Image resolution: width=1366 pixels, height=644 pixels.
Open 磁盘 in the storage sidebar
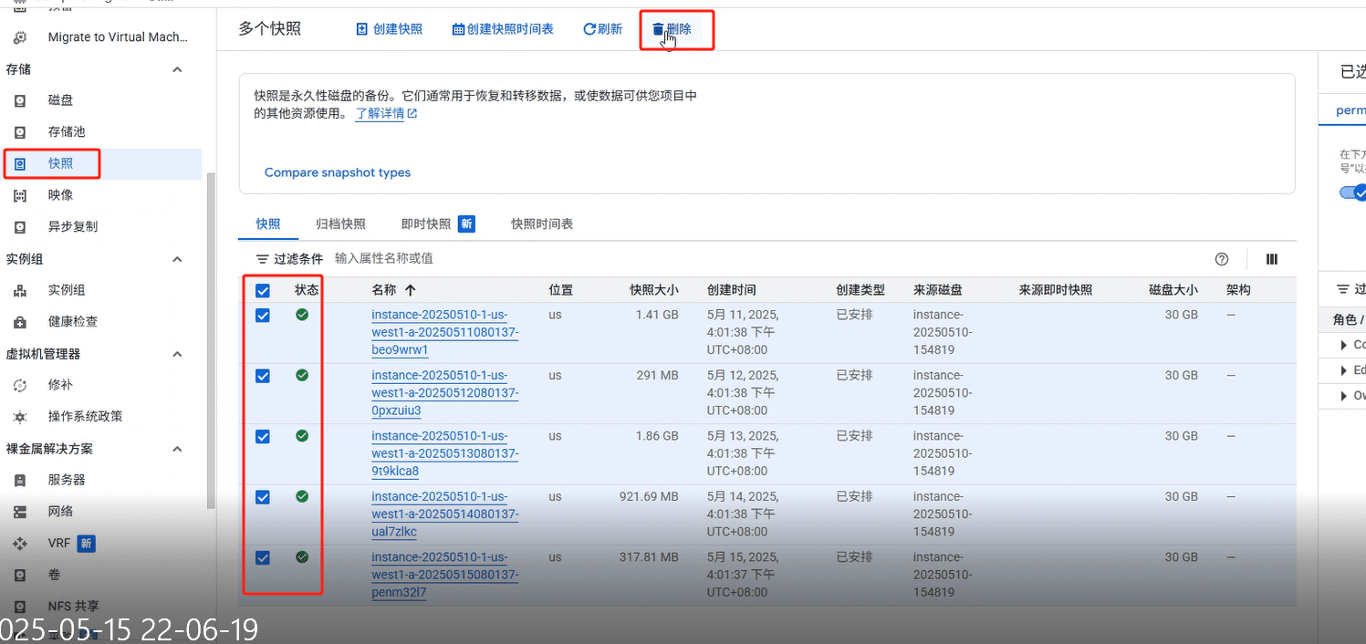pos(60,100)
